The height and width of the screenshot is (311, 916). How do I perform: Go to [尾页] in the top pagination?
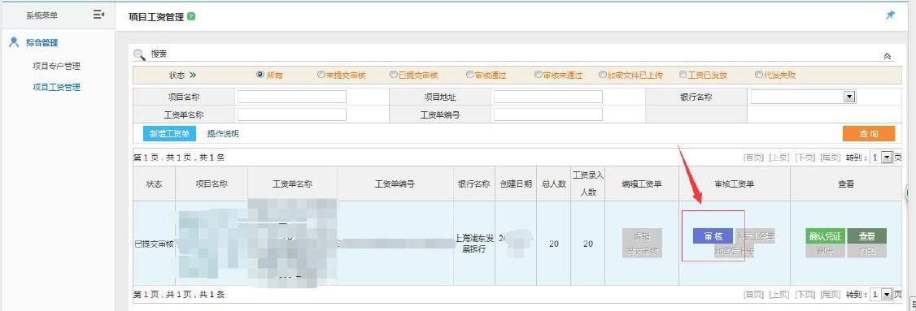coord(831,158)
